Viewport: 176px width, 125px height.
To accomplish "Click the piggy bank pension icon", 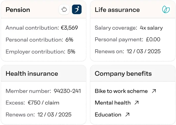I will (x=64, y=10).
